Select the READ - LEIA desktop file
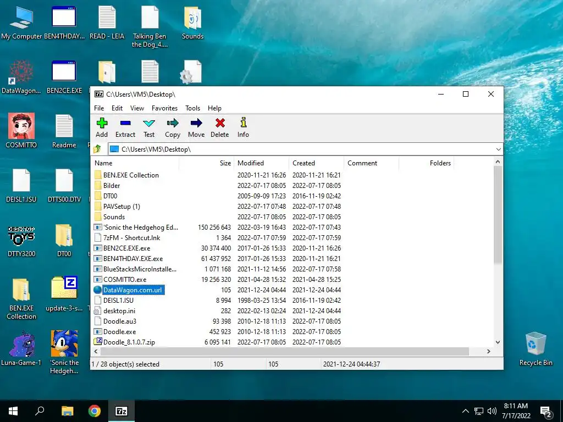The height and width of the screenshot is (422, 563). [x=107, y=23]
